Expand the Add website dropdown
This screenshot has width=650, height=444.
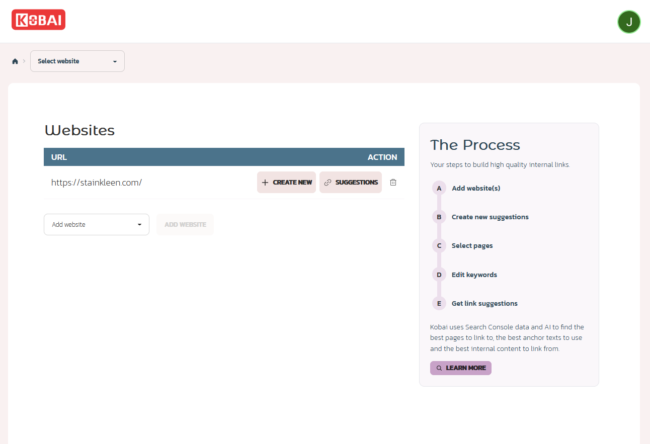[97, 224]
